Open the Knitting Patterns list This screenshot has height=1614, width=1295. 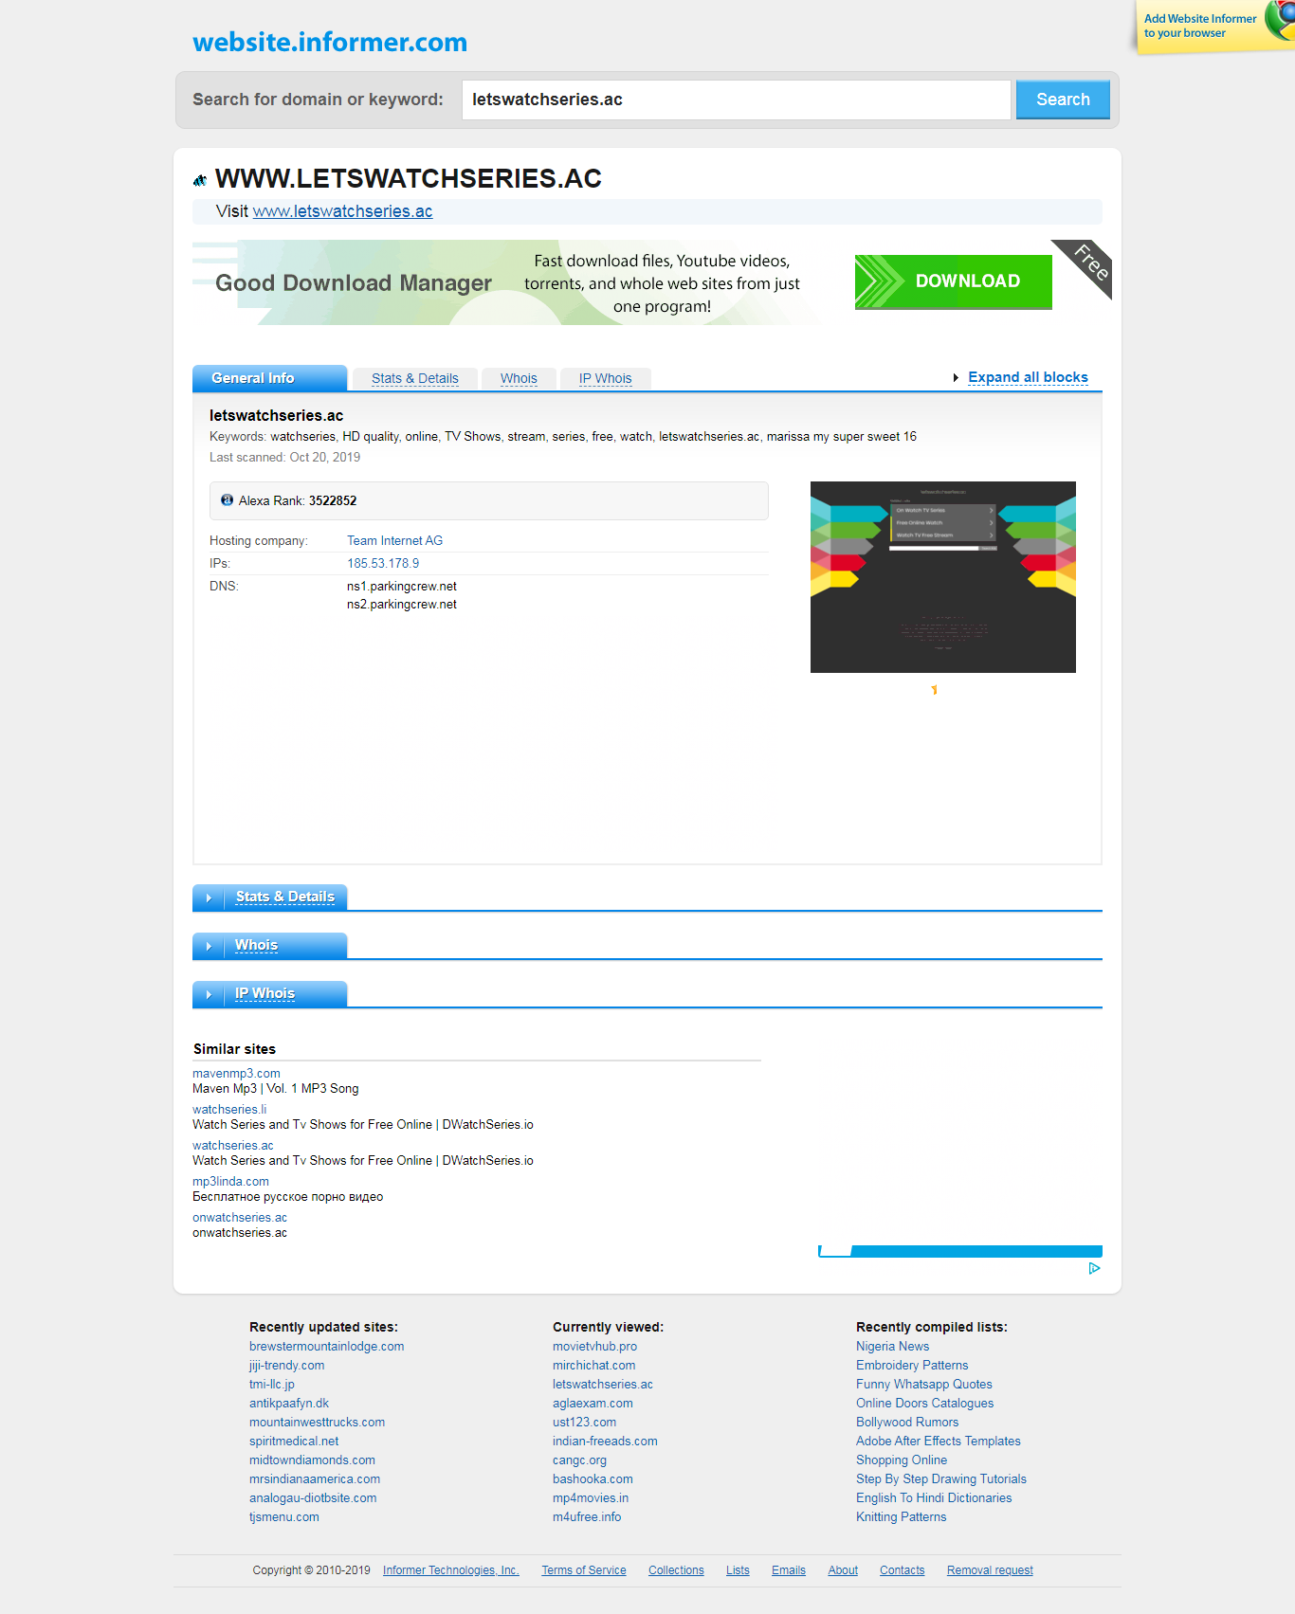coord(901,1517)
